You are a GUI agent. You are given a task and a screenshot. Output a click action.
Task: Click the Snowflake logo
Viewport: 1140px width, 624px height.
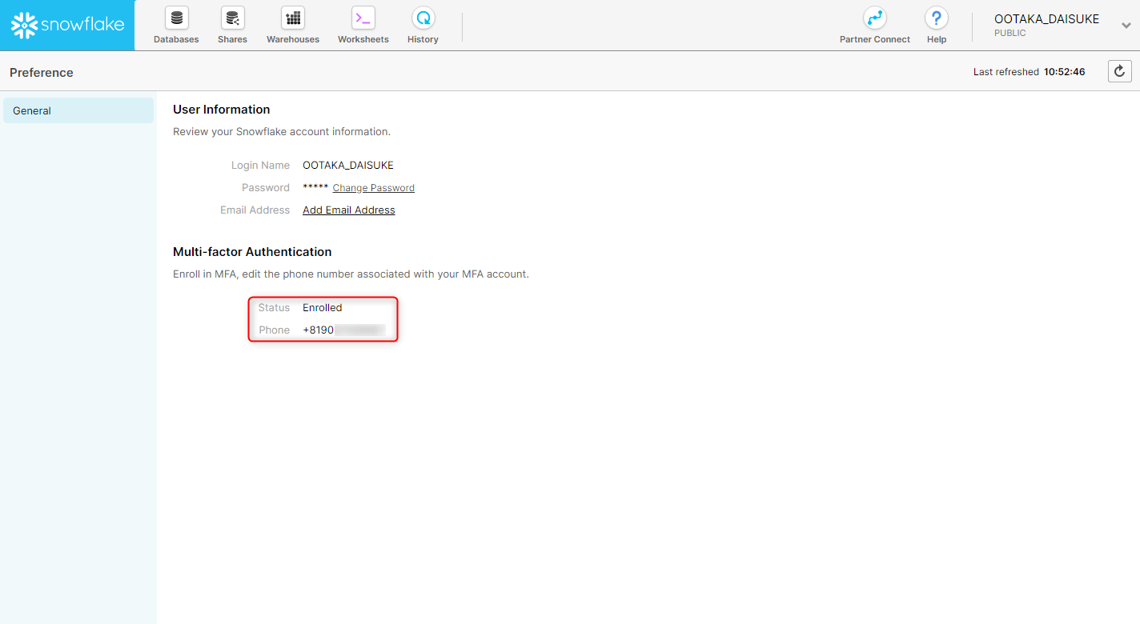[x=66, y=25]
